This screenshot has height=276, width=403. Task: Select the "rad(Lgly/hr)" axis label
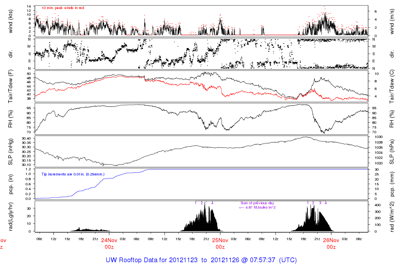pos(11,216)
